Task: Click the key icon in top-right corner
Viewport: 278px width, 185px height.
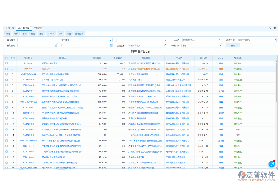Action: click(270, 28)
